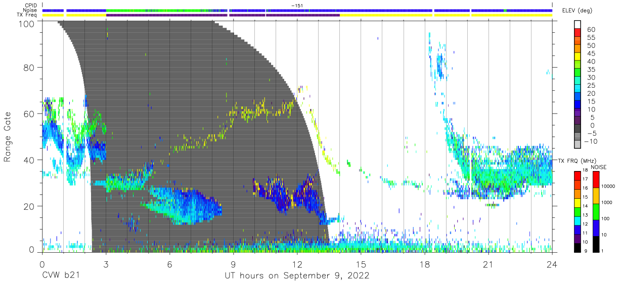This screenshot has width=621, height=286.
Task: Click the 'CVW b21' radar label
Action: pos(61,276)
